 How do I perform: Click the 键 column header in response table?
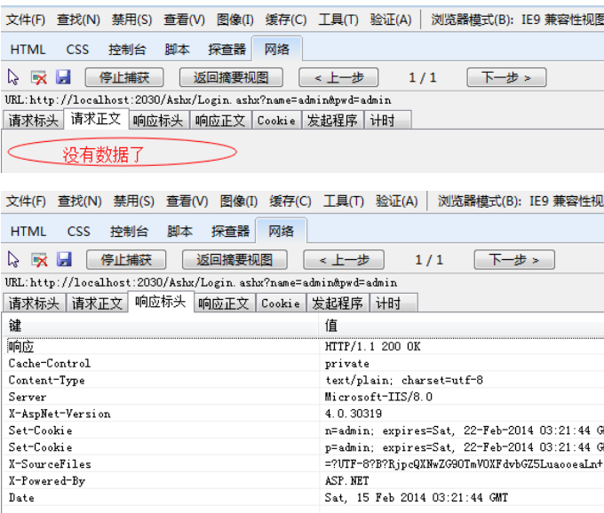tap(160, 326)
